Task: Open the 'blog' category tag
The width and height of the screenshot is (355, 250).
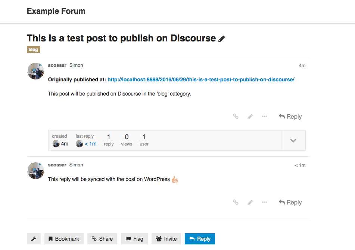Action: point(33,50)
